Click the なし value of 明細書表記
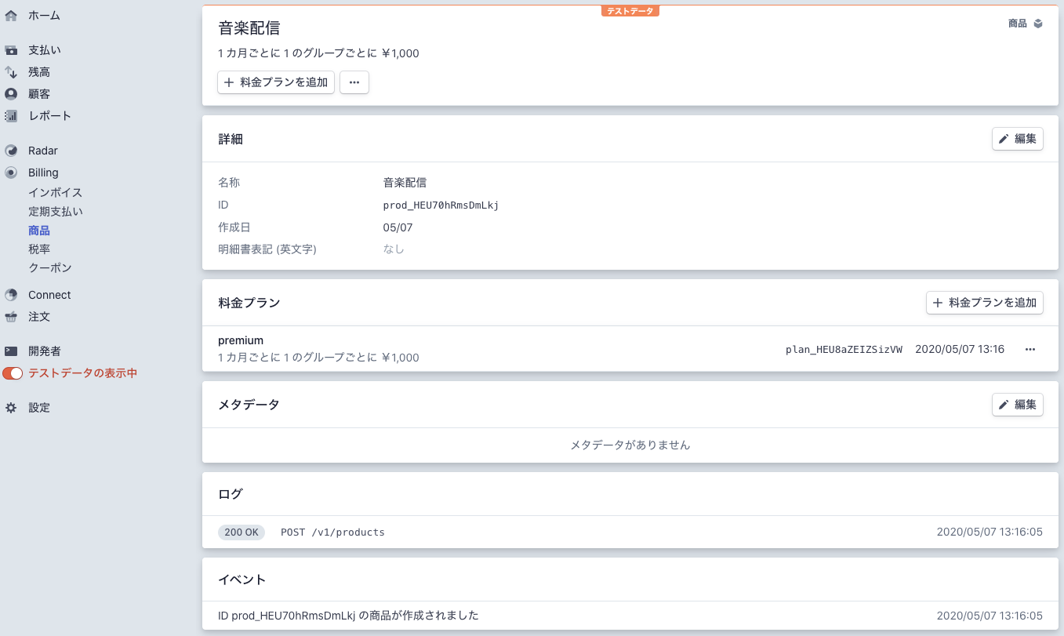 tap(394, 249)
